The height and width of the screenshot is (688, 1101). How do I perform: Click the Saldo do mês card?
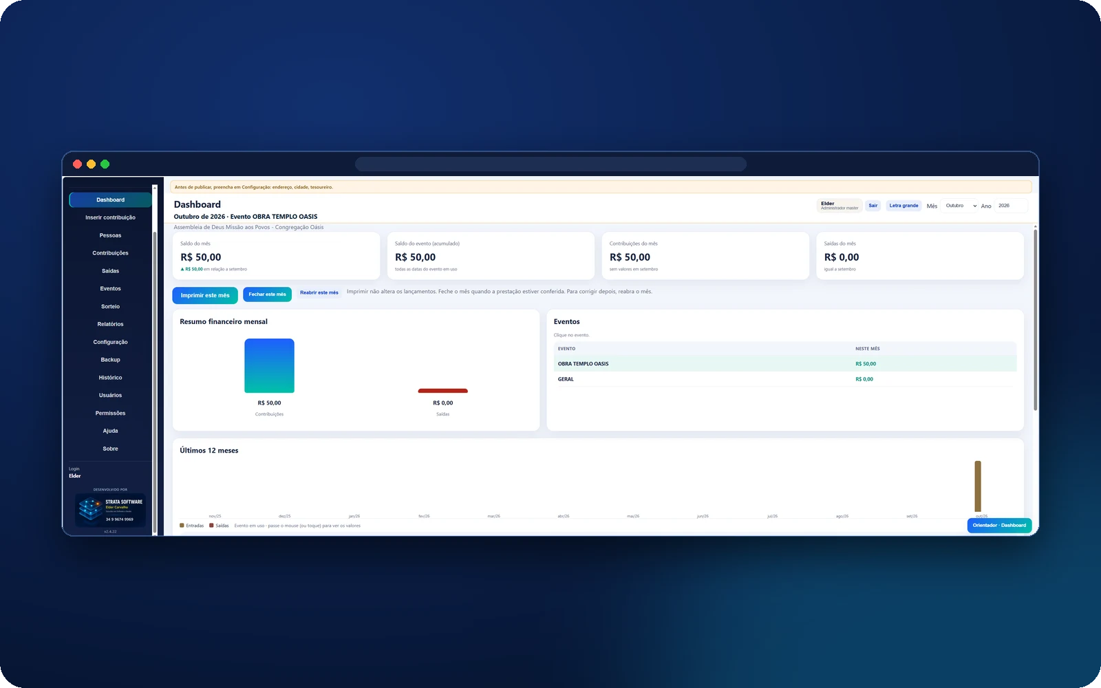tap(276, 256)
